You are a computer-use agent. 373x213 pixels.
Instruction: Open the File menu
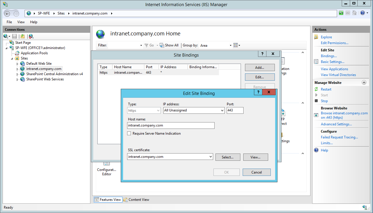tap(9, 22)
